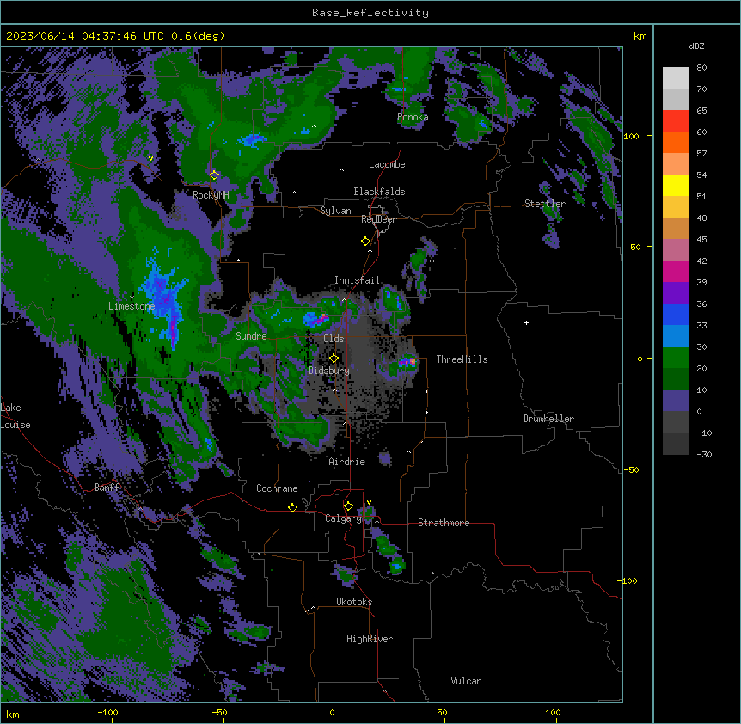Click the dBZ legend heading
The height and width of the screenshot is (724, 741).
(696, 46)
